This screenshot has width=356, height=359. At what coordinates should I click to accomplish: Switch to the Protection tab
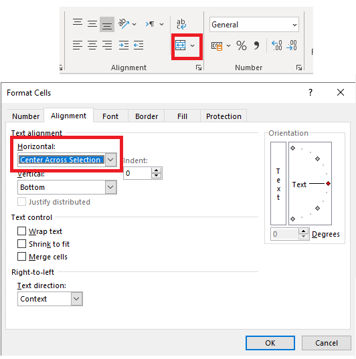click(224, 116)
